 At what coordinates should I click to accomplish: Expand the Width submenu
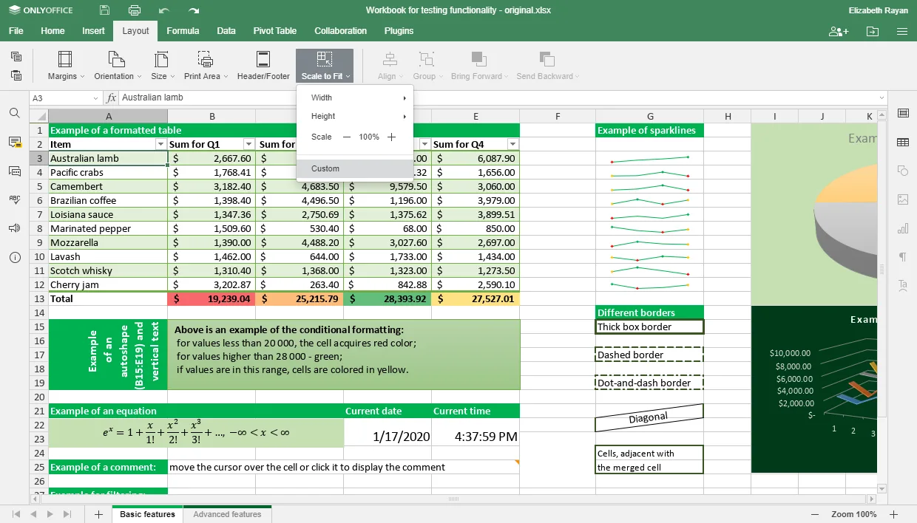(355, 98)
